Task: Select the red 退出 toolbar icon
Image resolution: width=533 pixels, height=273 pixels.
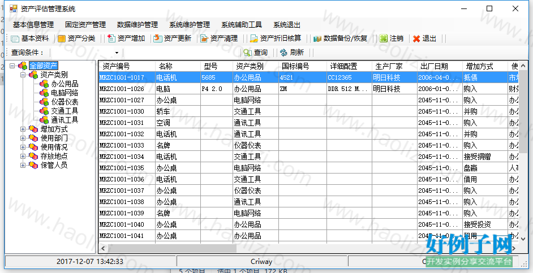Action: 416,38
